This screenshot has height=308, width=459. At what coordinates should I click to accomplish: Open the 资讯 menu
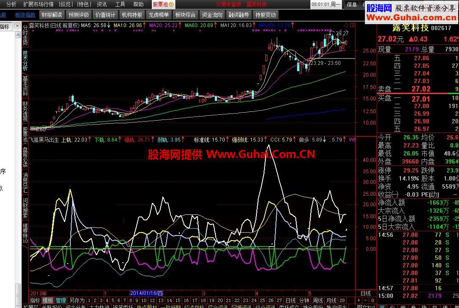click(x=102, y=4)
